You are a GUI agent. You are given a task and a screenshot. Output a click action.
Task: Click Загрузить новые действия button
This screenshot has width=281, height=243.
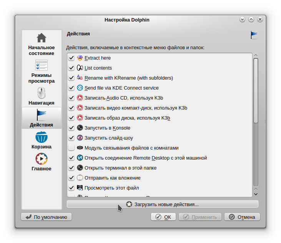tap(163, 204)
